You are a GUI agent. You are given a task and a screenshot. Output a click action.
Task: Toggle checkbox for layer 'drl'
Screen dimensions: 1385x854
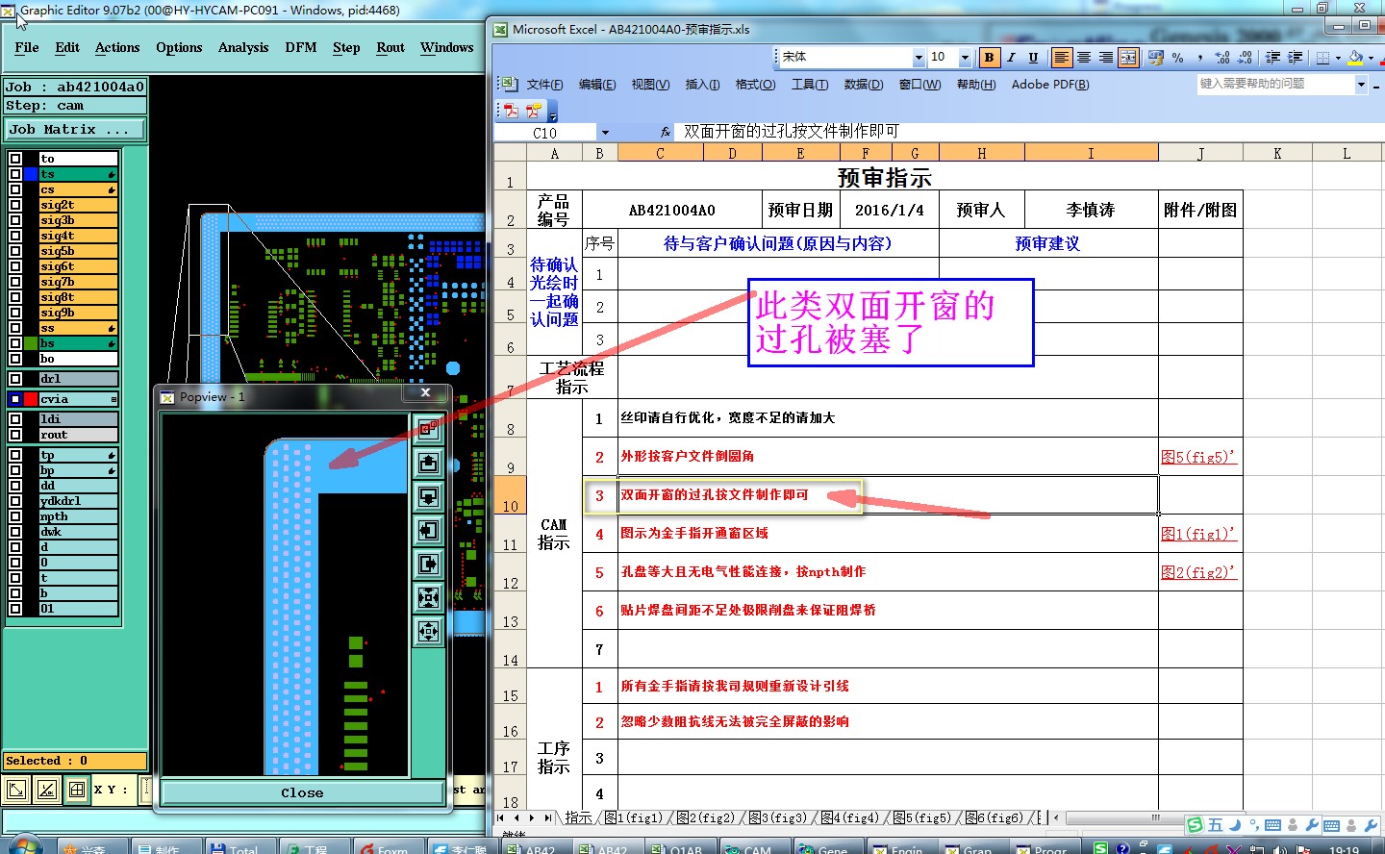pyautogui.click(x=15, y=379)
